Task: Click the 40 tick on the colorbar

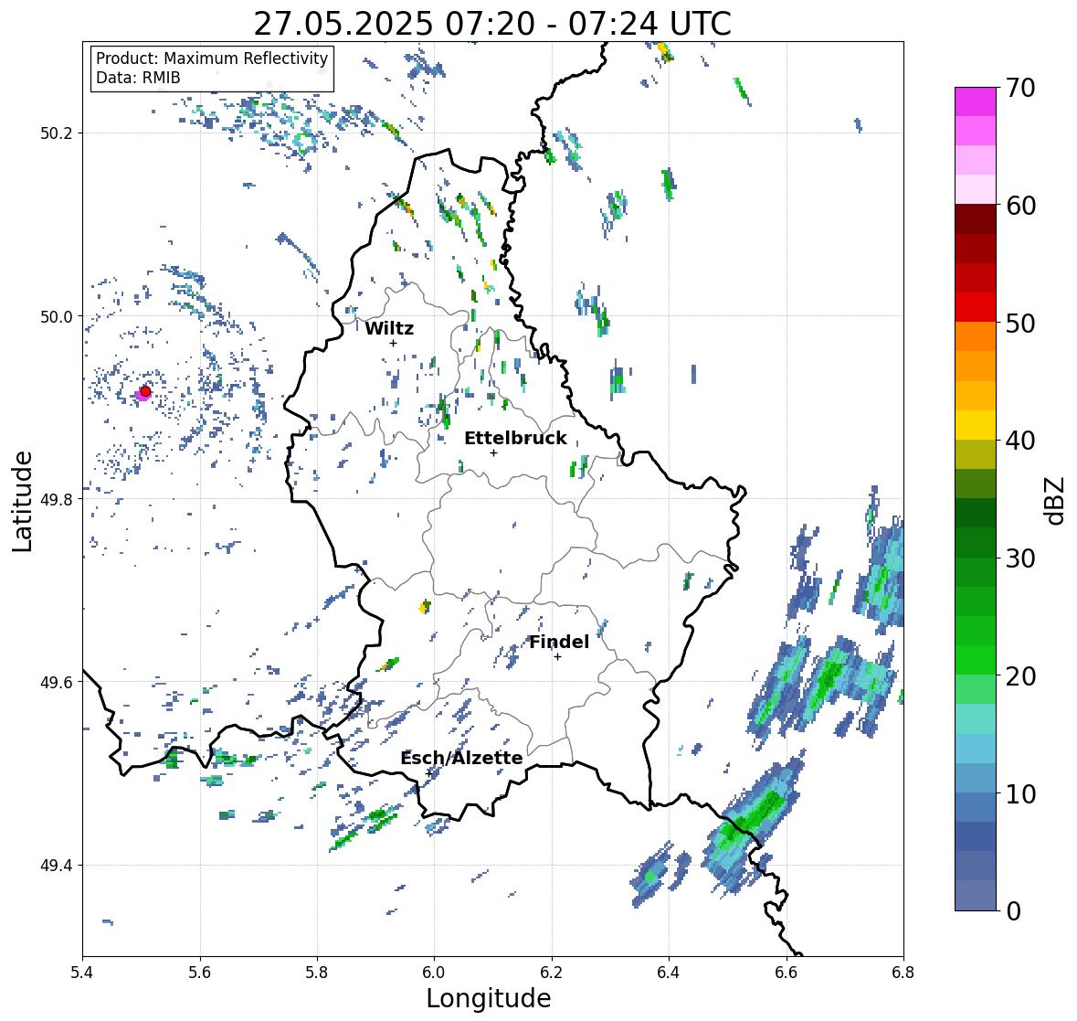Action: (x=1020, y=441)
